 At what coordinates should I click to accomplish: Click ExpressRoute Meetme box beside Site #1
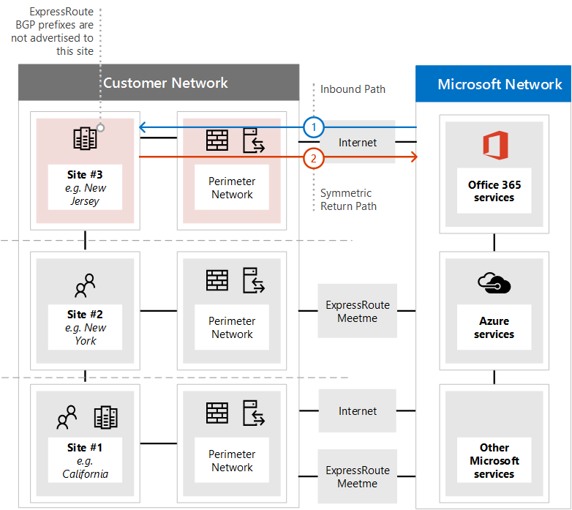pos(358,476)
